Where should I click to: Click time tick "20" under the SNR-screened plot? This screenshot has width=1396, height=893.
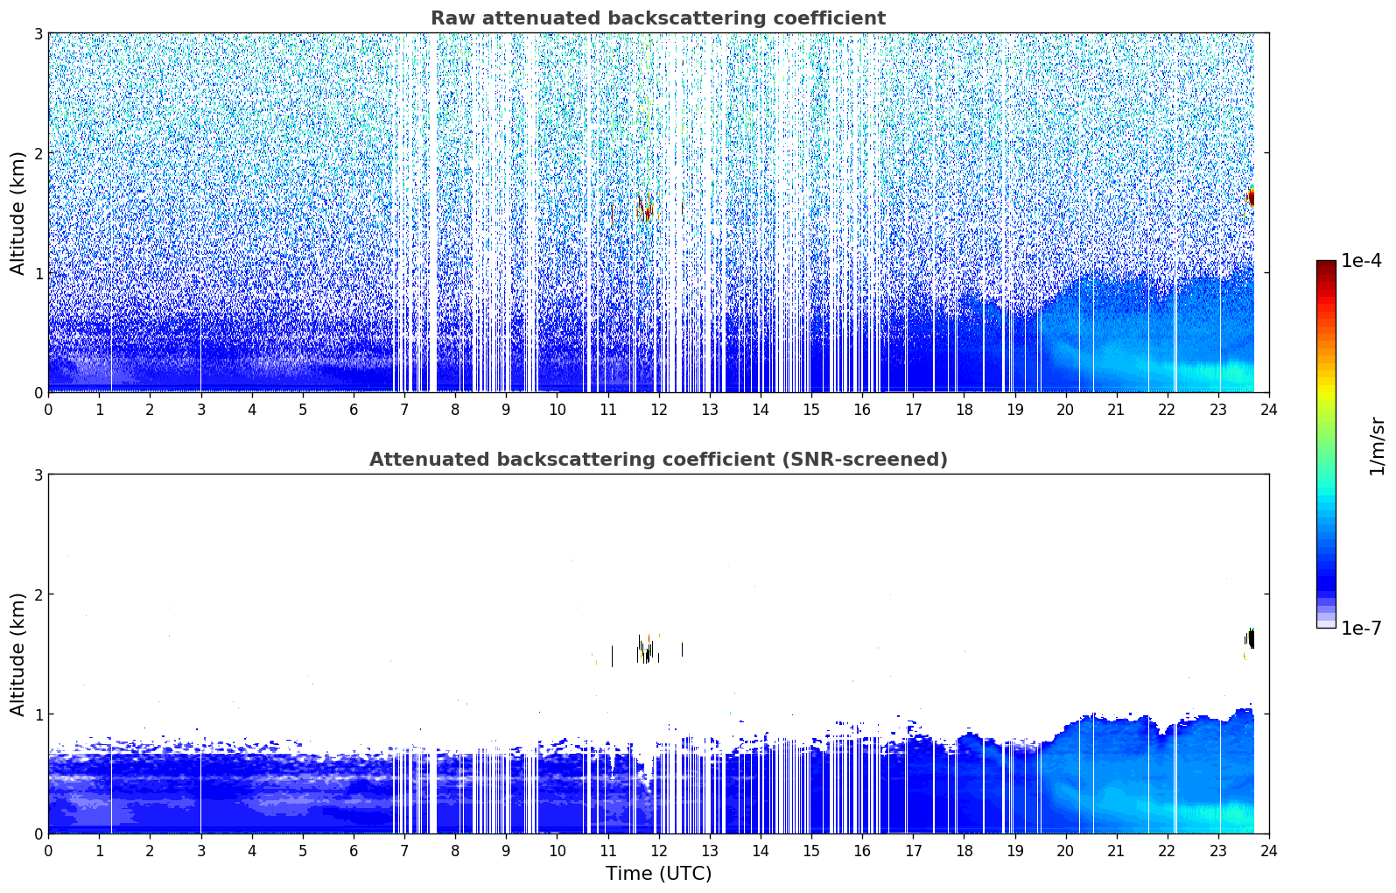(1065, 850)
